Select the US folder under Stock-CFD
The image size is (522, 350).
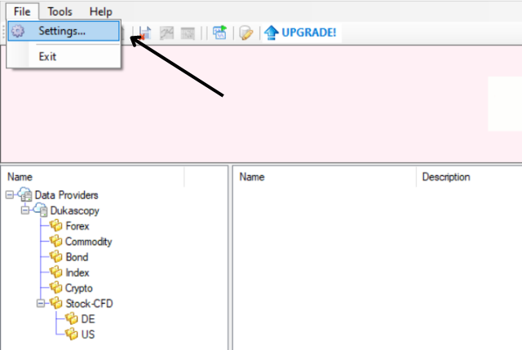tap(88, 335)
